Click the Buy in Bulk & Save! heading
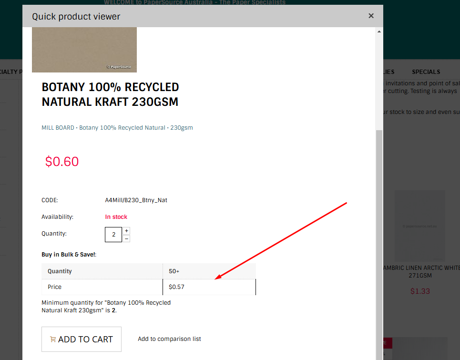This screenshot has height=360, width=460. (69, 254)
